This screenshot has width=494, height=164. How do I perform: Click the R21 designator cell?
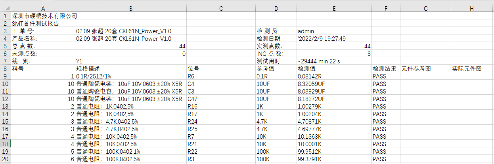pyautogui.click(x=221, y=144)
